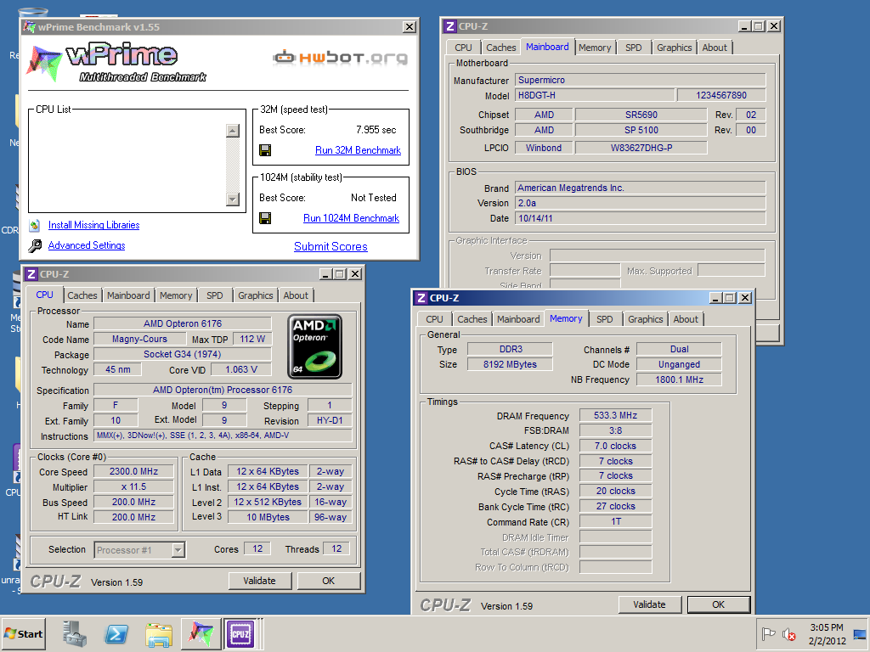Click the 32M benchmark save floppy icon
Image resolution: width=870 pixels, height=652 pixels.
coord(265,150)
